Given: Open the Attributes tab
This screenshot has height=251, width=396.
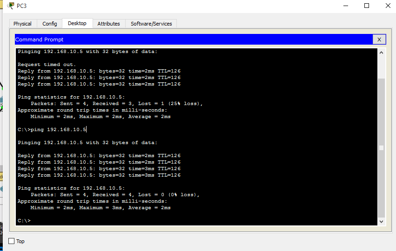Looking at the screenshot, I should tap(108, 24).
